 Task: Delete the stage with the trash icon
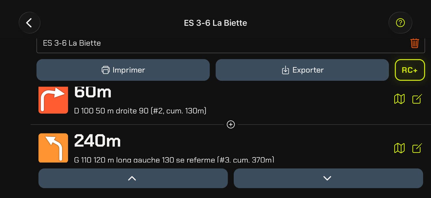point(414,43)
